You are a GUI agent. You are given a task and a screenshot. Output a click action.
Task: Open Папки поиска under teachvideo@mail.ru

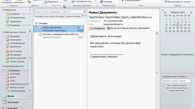(15, 88)
